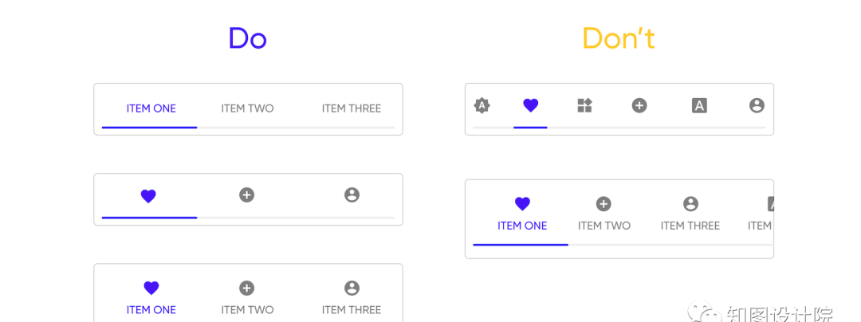Select the auto-brightness icon tab in the six-icon tab bar
Image resolution: width=861 pixels, height=322 pixels.
[x=482, y=105]
